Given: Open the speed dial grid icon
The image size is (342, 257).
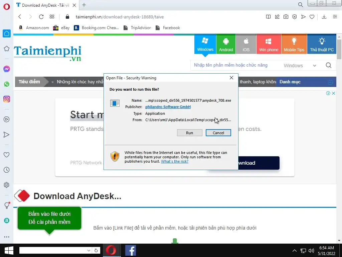Looking at the screenshot, I should coord(52,17).
